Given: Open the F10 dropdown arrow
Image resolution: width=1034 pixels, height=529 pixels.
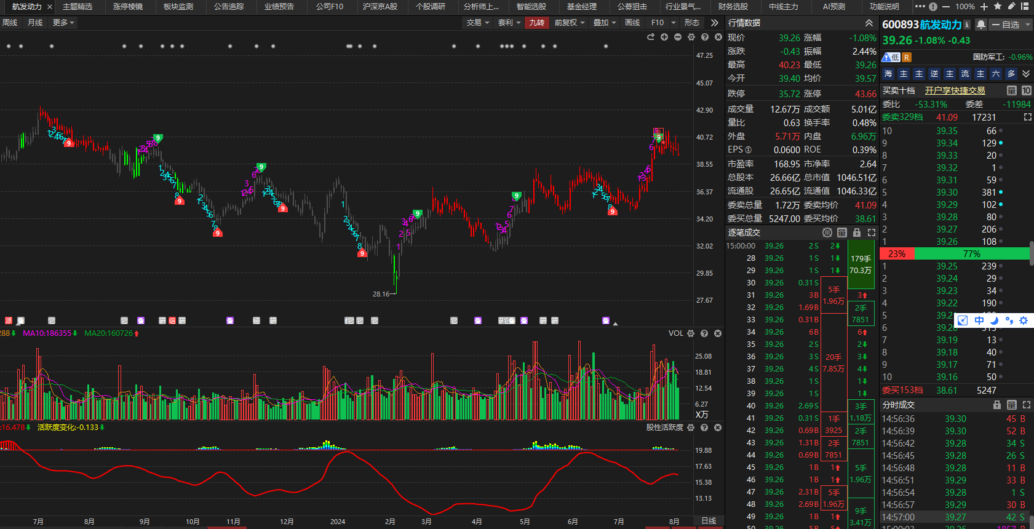Looking at the screenshot, I should pyautogui.click(x=674, y=23).
